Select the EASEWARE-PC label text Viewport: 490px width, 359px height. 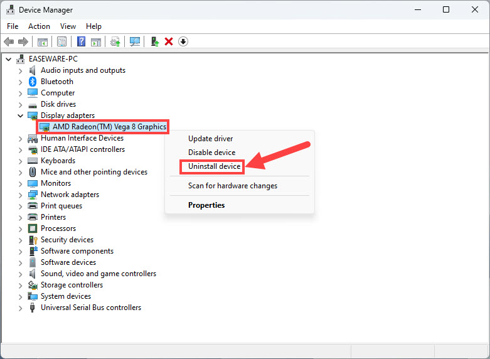coord(53,59)
